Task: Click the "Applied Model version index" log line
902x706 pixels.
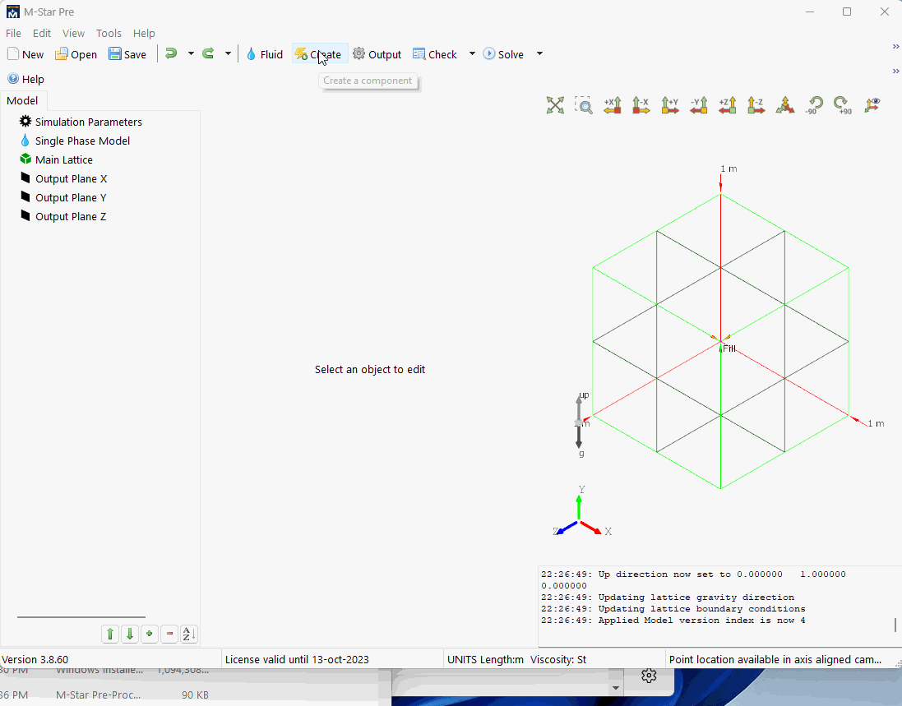Action: tap(673, 621)
